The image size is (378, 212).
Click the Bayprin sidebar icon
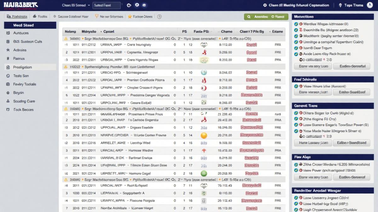click(8, 93)
